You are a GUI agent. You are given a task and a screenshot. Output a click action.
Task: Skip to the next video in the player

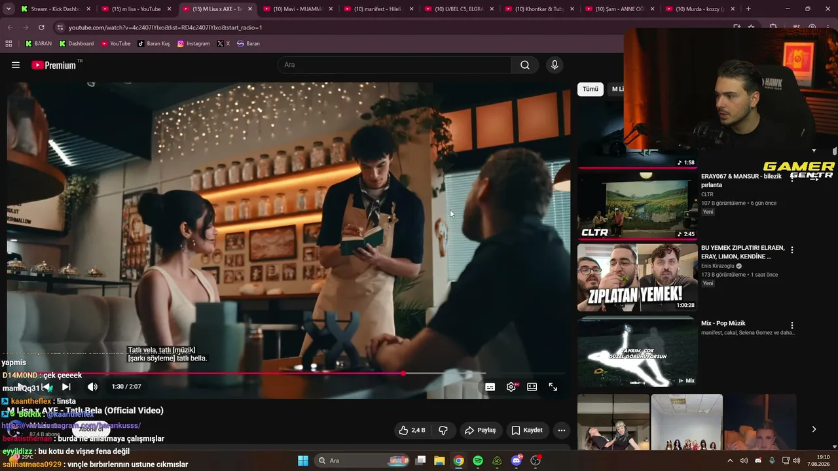coord(66,387)
